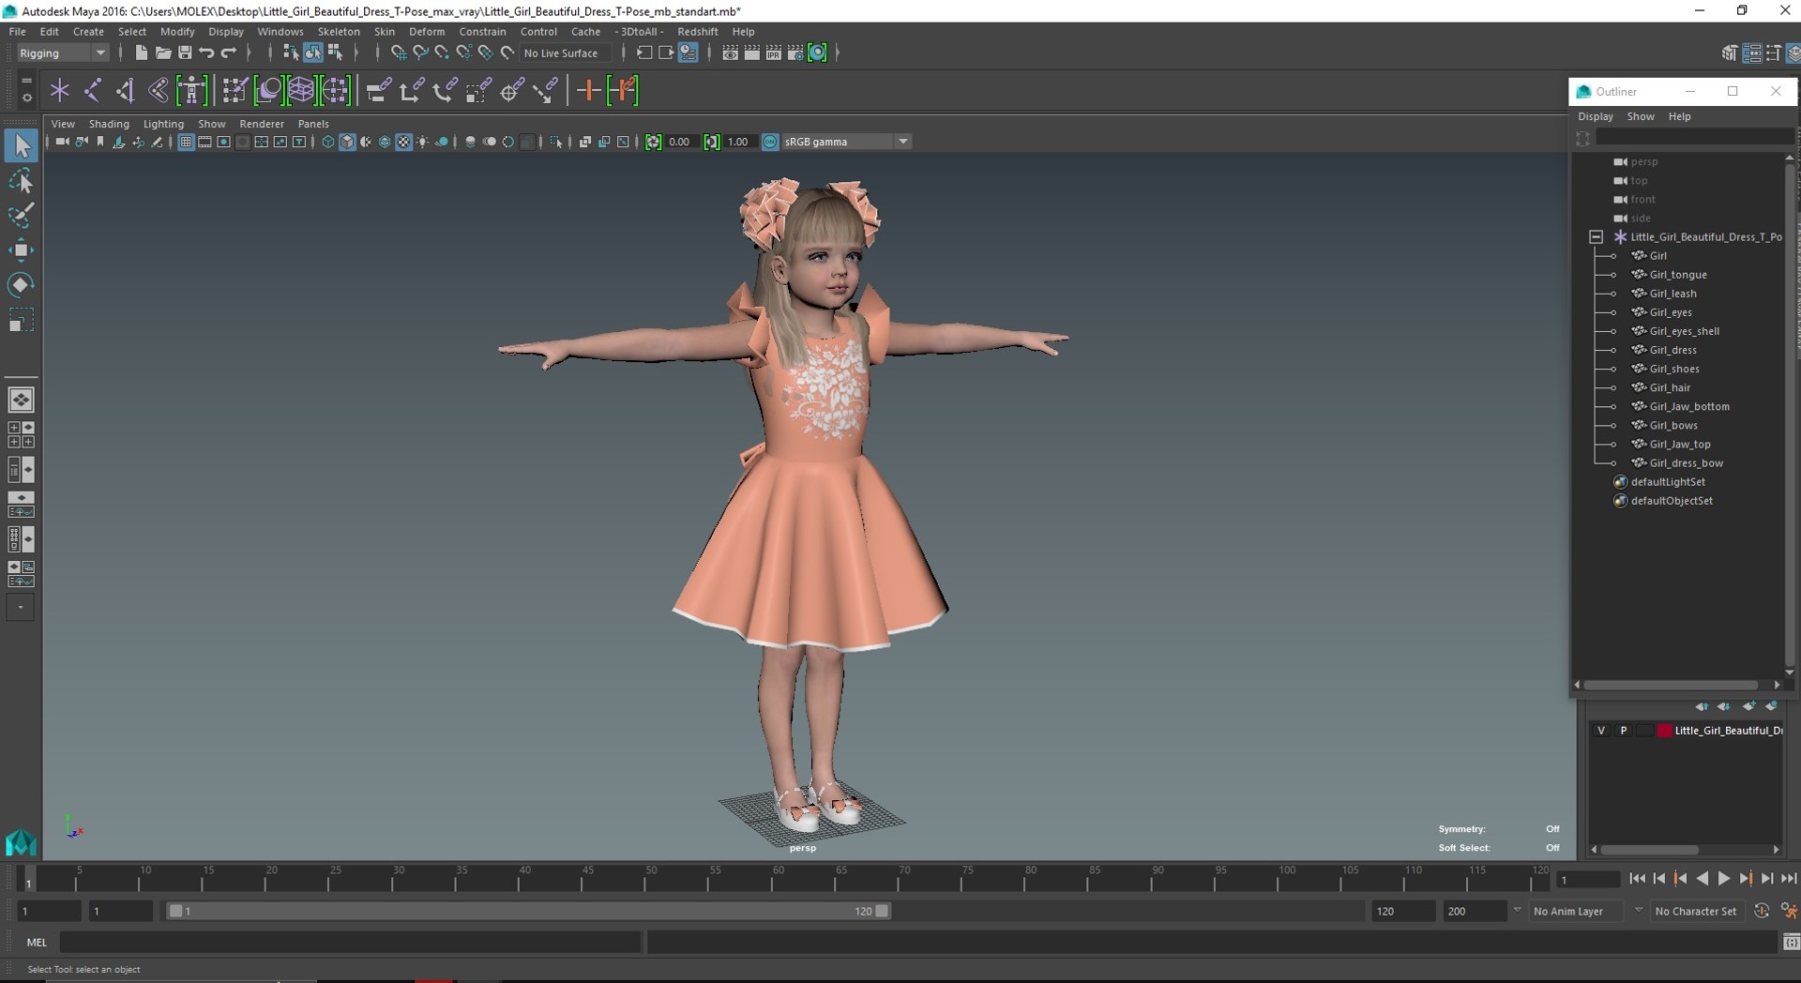Viewport: 1801px width, 983px height.
Task: Select the Move tool in toolbox
Action: [21, 250]
